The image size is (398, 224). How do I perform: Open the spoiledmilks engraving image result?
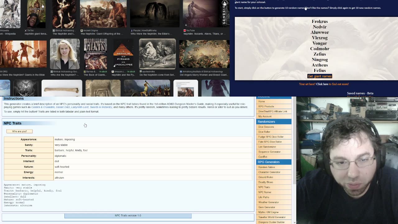(x=157, y=54)
